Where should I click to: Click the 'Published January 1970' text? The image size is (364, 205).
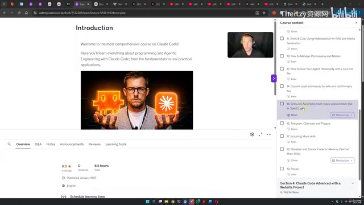81,178
